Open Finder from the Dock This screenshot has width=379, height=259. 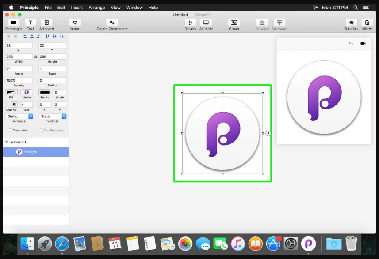[x=27, y=244]
